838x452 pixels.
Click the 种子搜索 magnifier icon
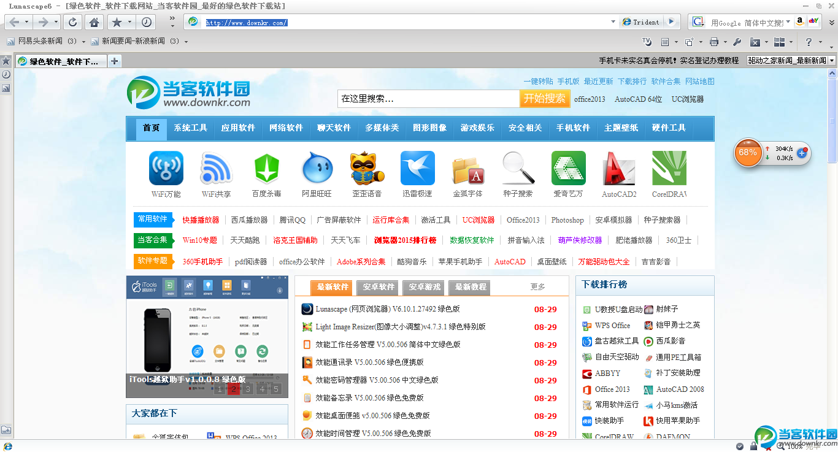tap(518, 168)
